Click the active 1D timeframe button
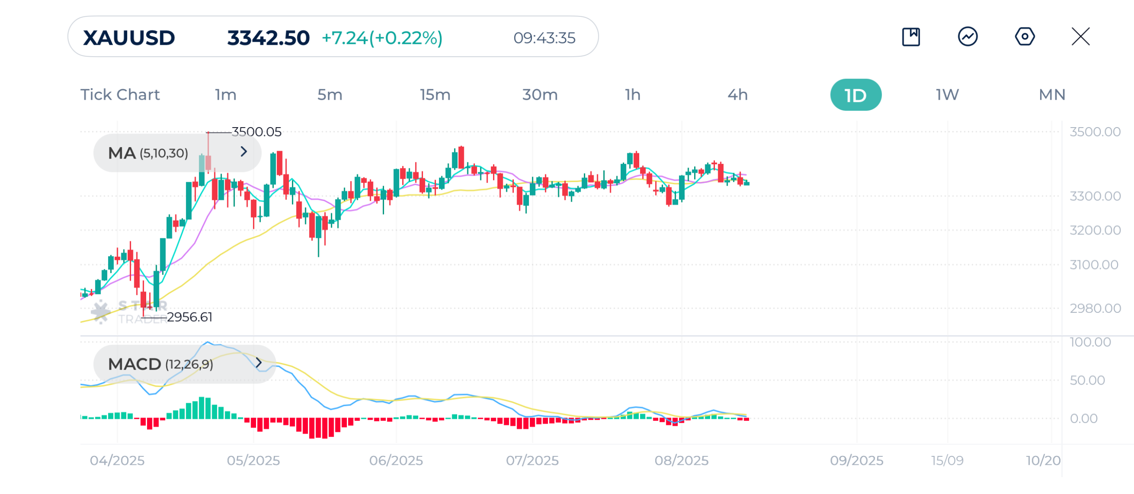Image resolution: width=1134 pixels, height=494 pixels. (855, 95)
